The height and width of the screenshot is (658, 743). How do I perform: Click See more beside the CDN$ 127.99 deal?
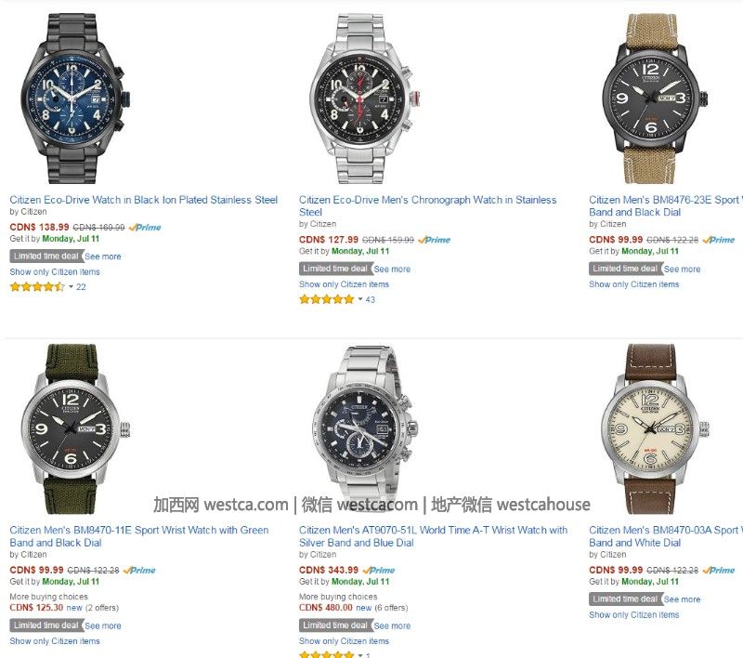coord(392,270)
